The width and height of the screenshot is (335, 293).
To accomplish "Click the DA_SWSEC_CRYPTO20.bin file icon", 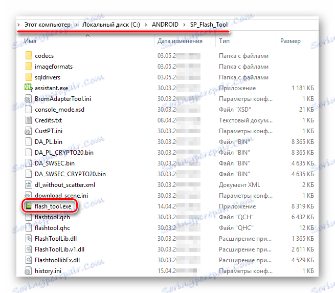I will [x=29, y=174].
